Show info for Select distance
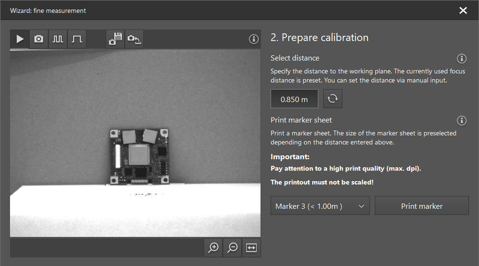Image resolution: width=479 pixels, height=266 pixels. (x=461, y=59)
